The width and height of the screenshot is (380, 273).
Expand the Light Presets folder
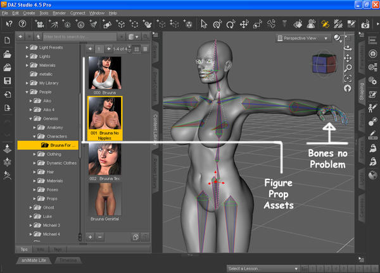[x=27, y=47]
